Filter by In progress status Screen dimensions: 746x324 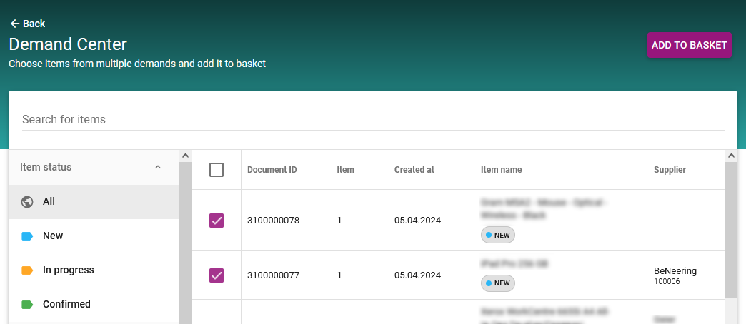[68, 270]
